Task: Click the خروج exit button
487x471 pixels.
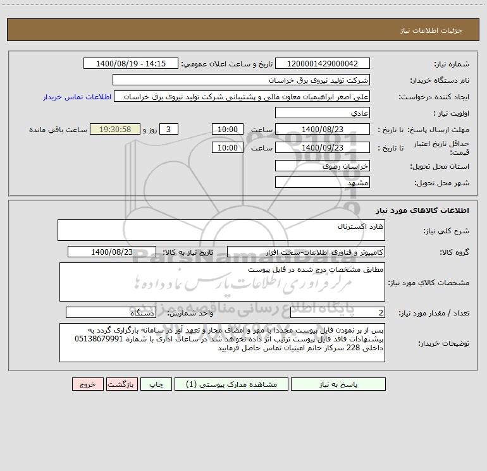Action: [87, 384]
